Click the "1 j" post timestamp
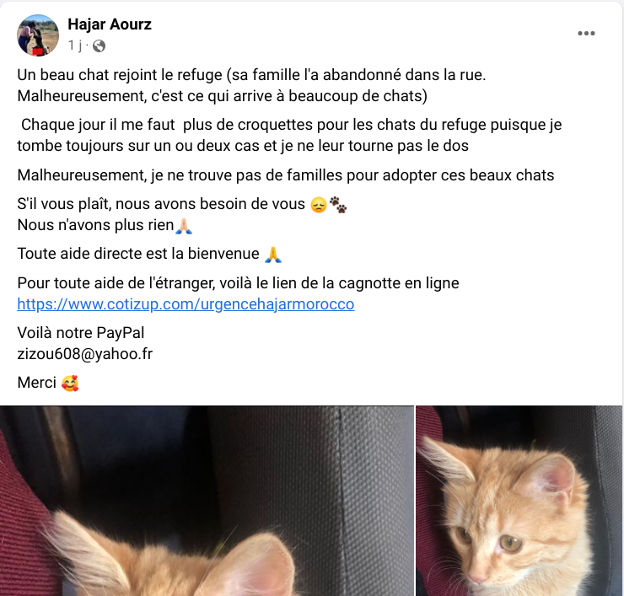 pos(75,46)
